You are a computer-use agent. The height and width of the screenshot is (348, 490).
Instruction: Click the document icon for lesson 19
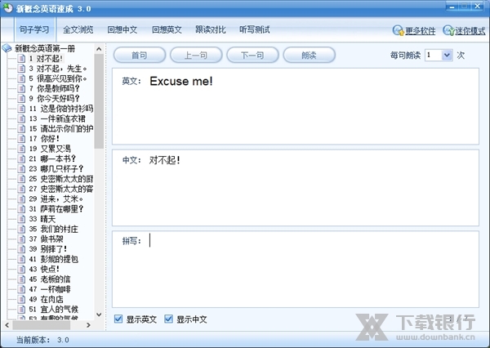[21, 149]
